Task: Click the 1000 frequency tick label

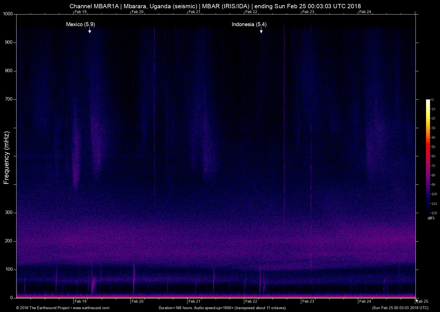Action: pos(7,13)
